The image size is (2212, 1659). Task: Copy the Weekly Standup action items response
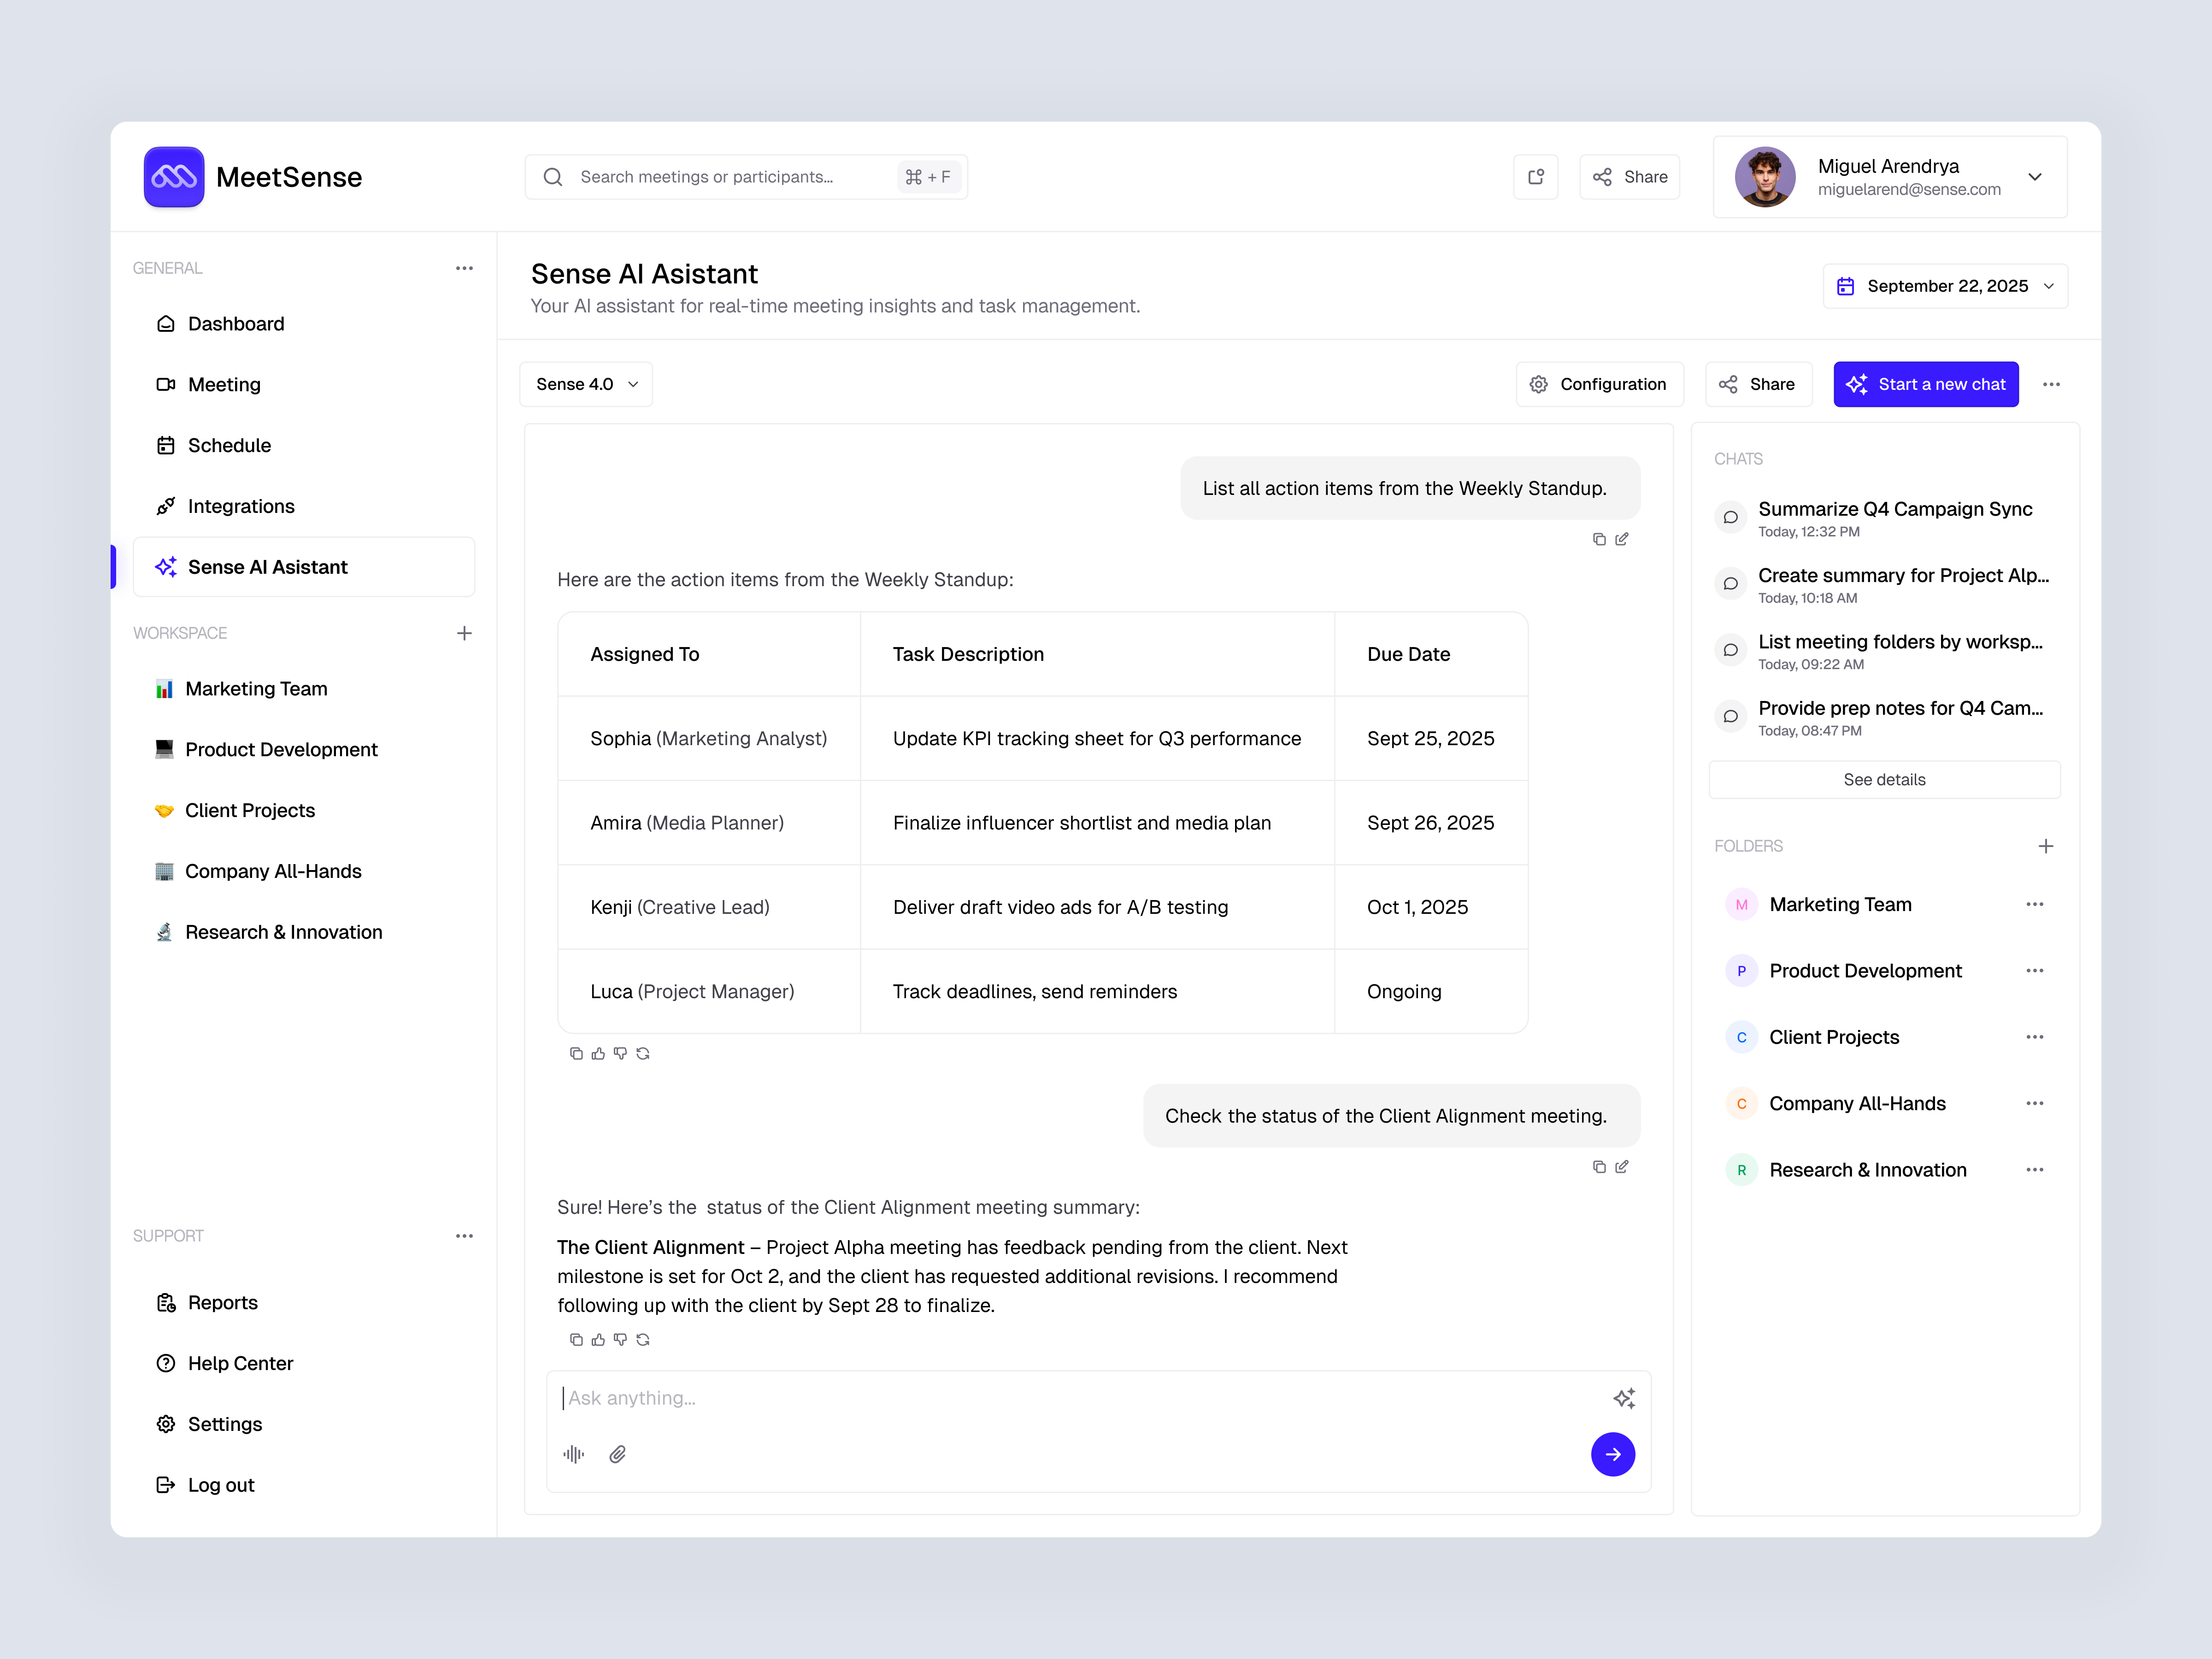575,1053
